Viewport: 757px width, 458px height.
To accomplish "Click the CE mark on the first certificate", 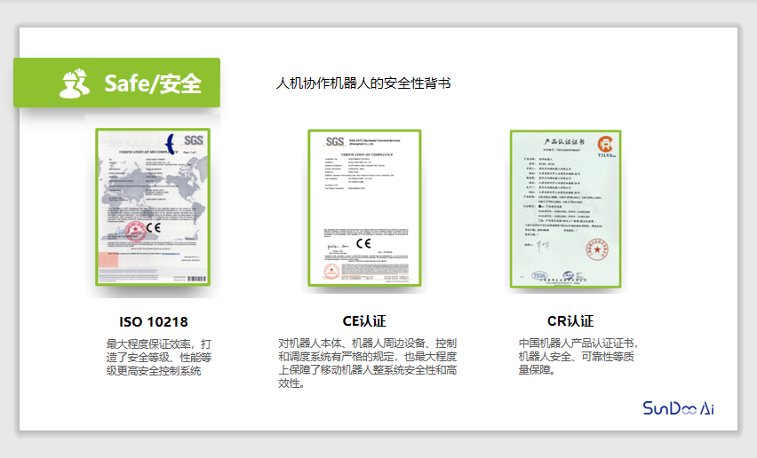I will point(153,227).
